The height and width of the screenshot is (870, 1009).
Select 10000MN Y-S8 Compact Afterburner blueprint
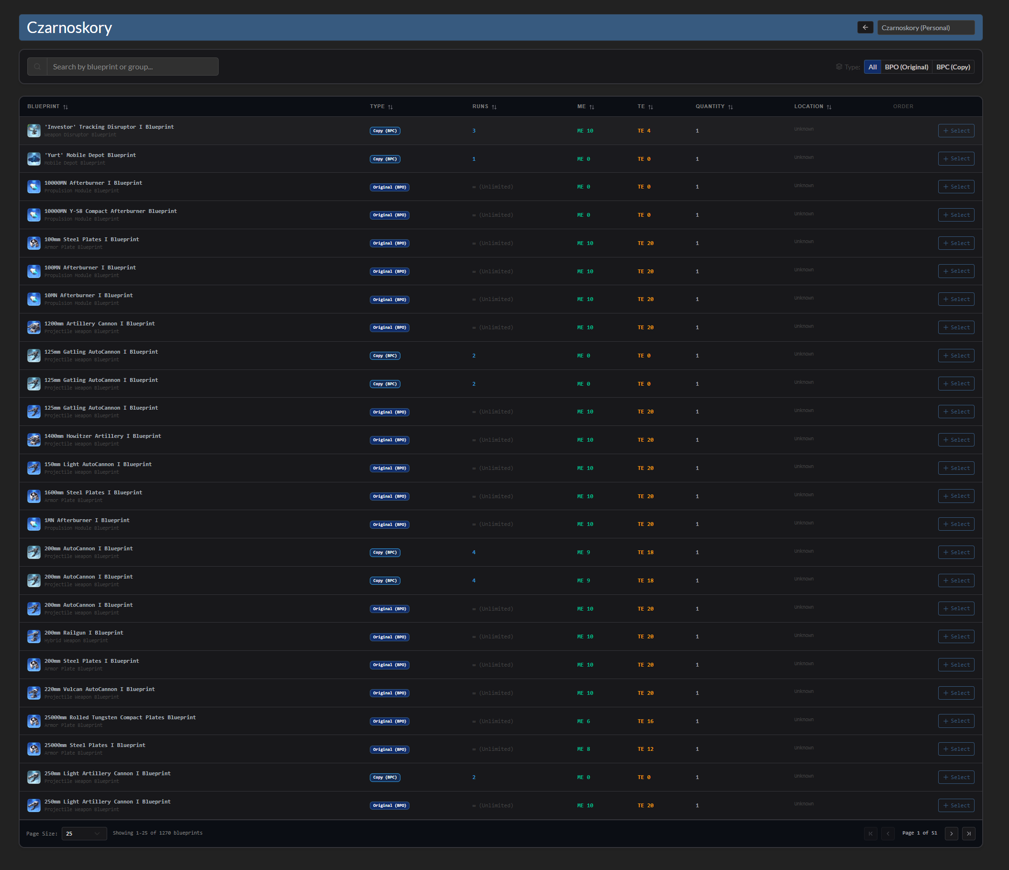click(x=956, y=215)
